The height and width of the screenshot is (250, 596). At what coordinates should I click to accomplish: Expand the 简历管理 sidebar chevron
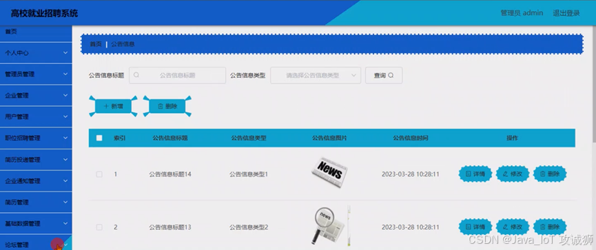point(65,202)
